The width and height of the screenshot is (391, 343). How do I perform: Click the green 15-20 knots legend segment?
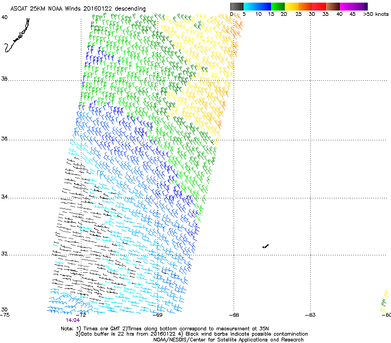pyautogui.click(x=278, y=6)
